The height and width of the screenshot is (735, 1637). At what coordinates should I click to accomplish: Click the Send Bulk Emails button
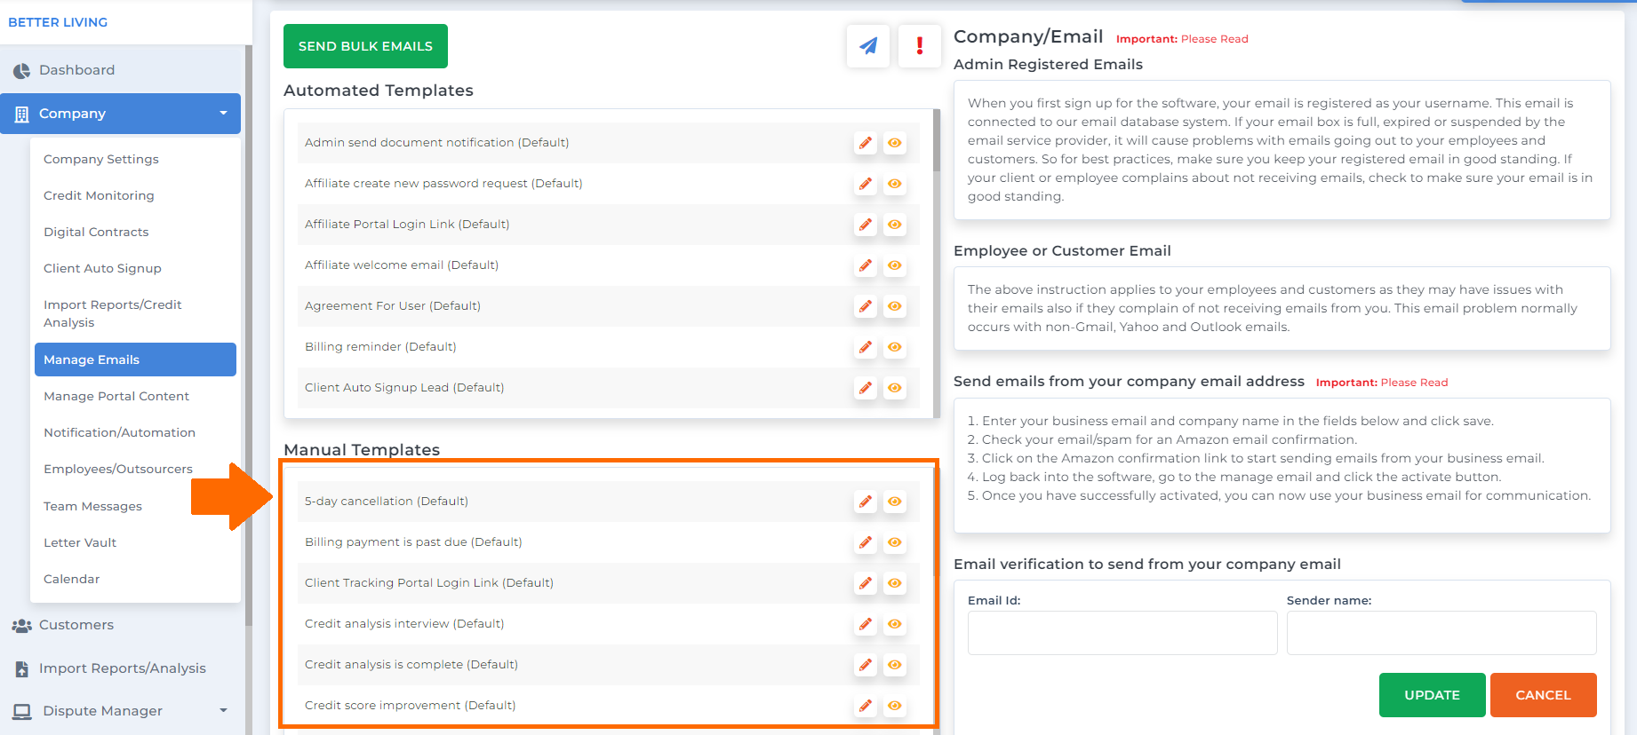(365, 46)
